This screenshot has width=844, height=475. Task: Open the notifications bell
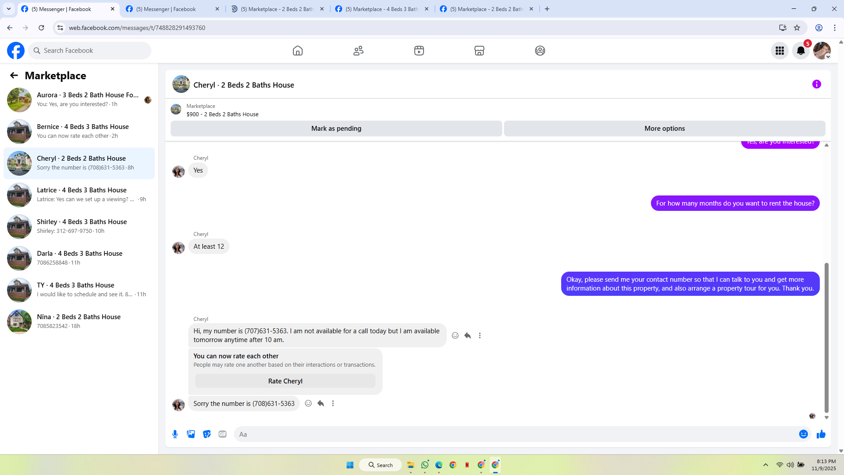[x=801, y=51]
